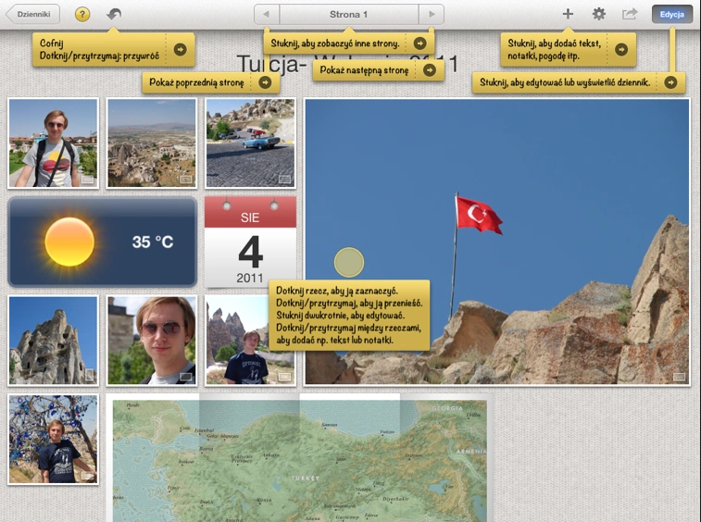Select close-up portrait with sunglasses photo

point(152,340)
